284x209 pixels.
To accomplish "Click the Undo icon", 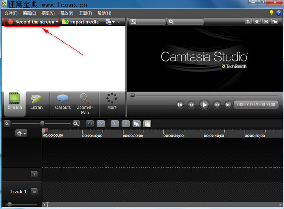I will [x=89, y=124].
